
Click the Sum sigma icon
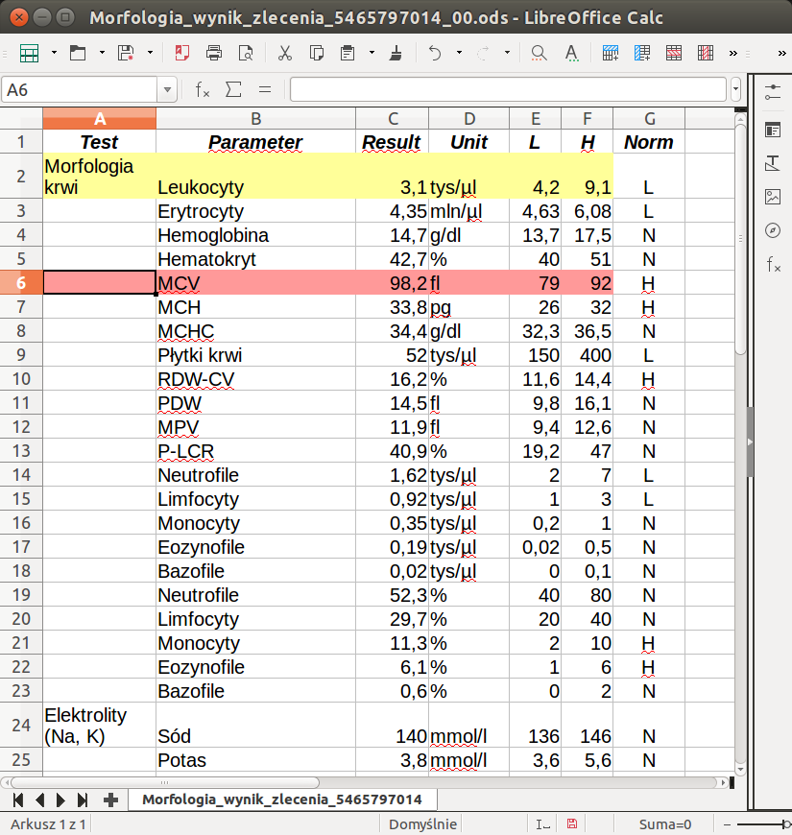[233, 89]
